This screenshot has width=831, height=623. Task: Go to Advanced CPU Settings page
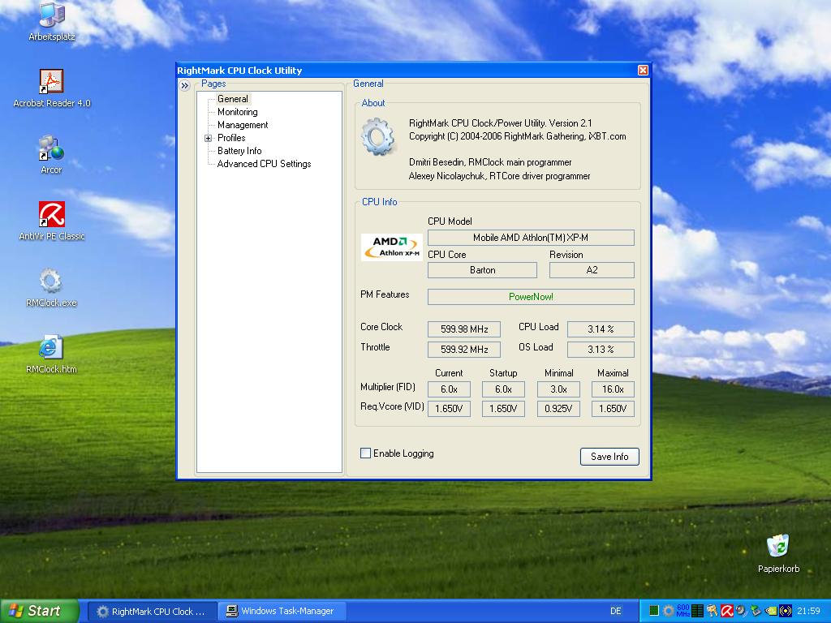click(264, 164)
